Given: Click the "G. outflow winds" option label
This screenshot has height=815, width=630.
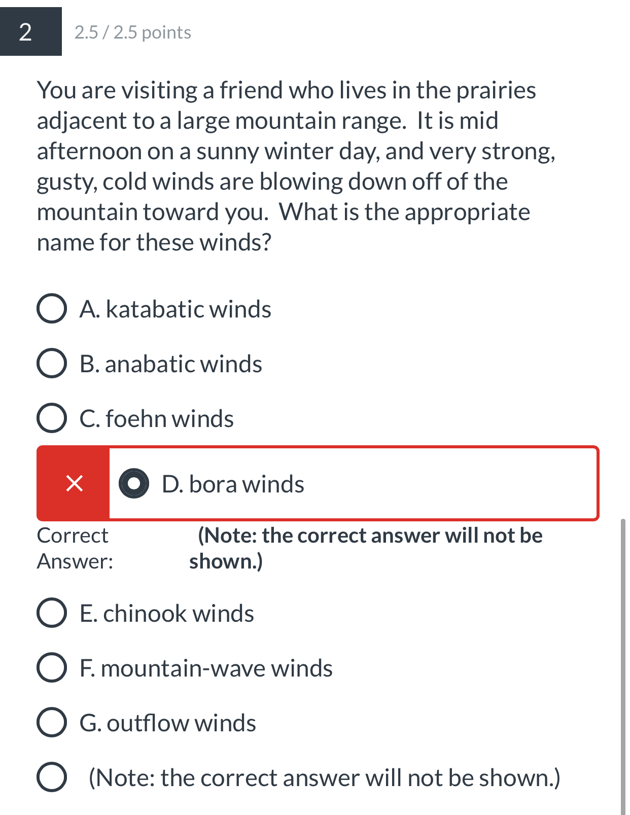Looking at the screenshot, I should (x=168, y=723).
